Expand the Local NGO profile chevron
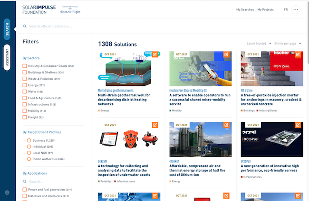 coord(24,153)
